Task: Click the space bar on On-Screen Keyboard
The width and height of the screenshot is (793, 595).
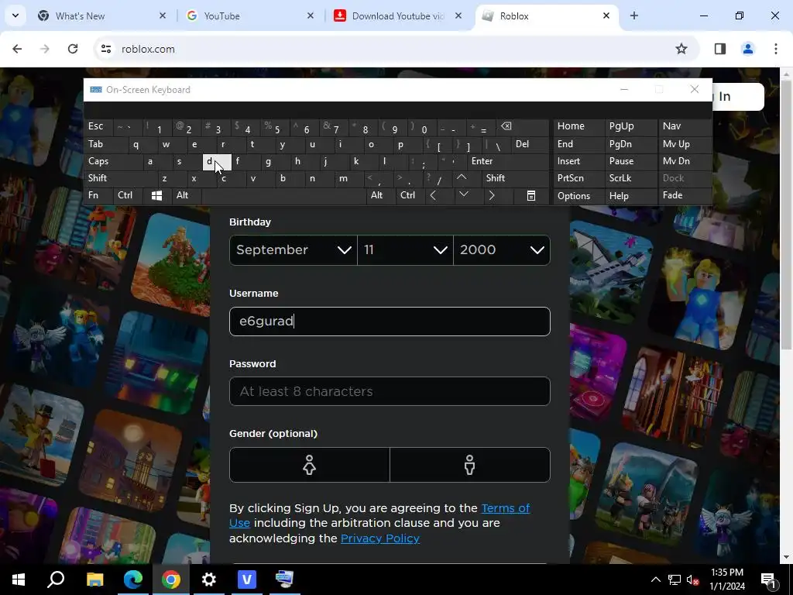Action: click(283, 195)
